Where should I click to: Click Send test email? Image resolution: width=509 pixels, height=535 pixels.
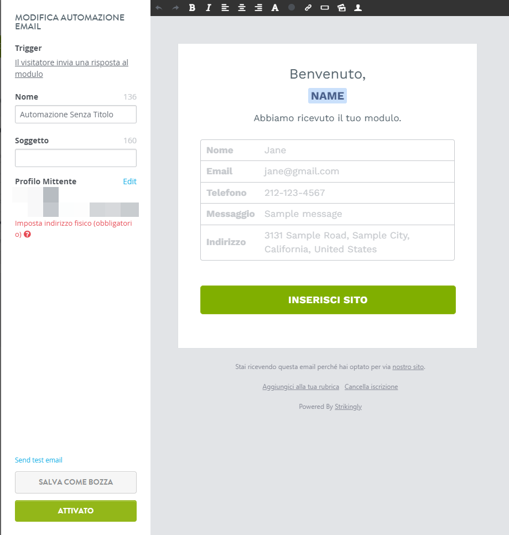pos(39,460)
